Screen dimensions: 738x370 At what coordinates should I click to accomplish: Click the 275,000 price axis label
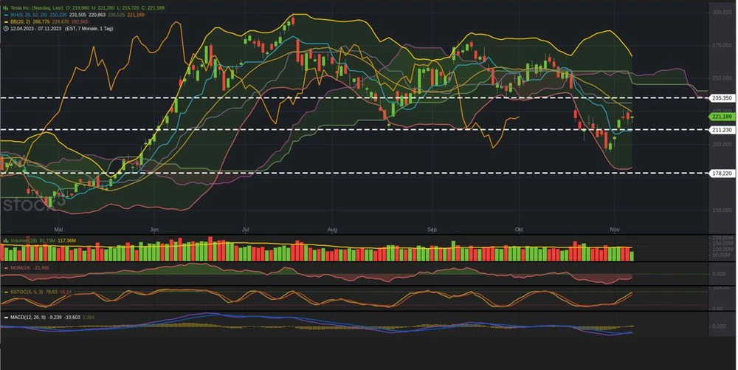coord(722,45)
